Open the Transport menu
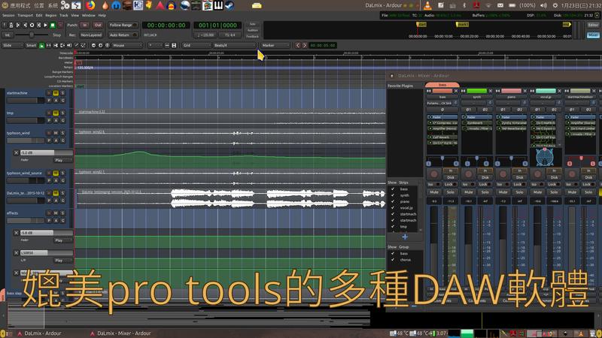Viewport: 602px width, 338px height. [x=26, y=15]
